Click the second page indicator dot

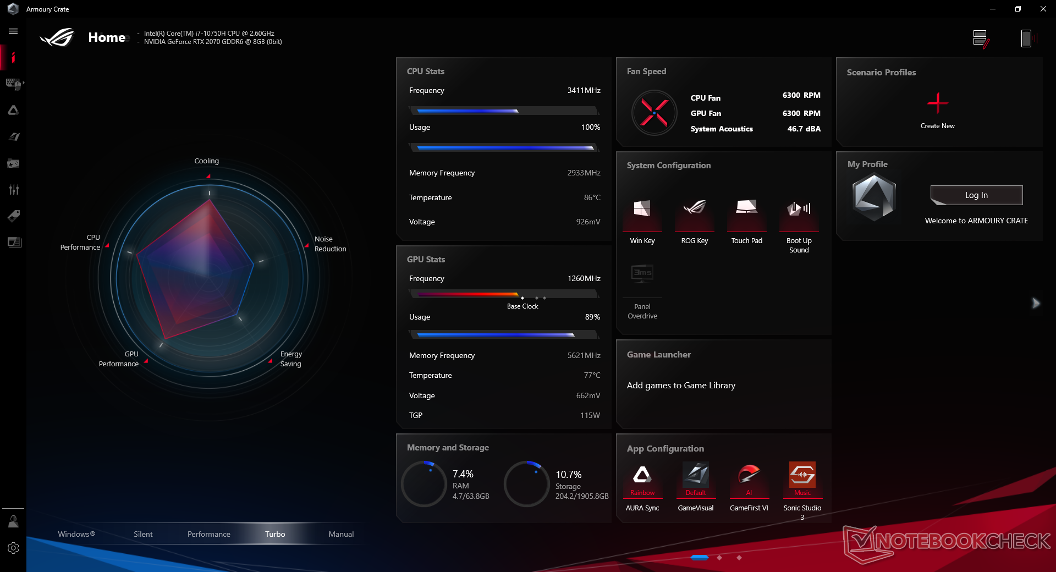719,558
